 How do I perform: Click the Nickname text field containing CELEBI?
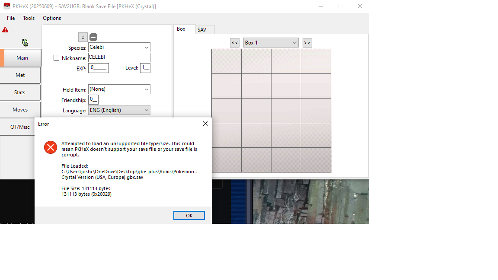point(119,57)
